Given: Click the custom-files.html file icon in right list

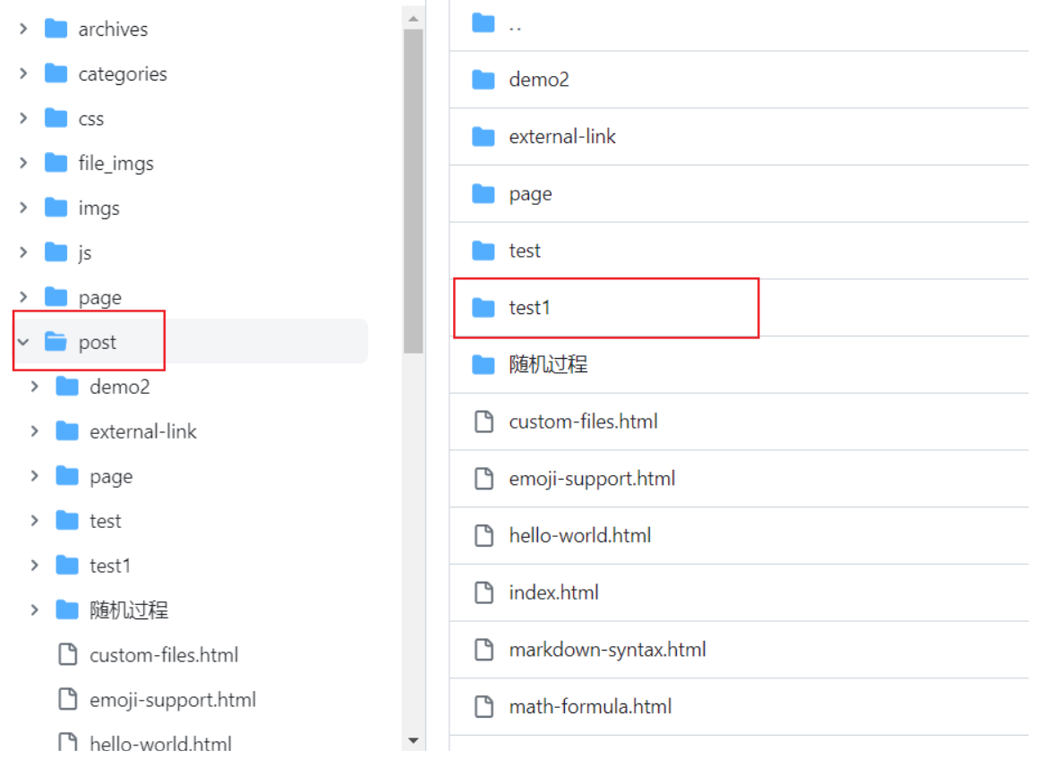Looking at the screenshot, I should tap(483, 422).
